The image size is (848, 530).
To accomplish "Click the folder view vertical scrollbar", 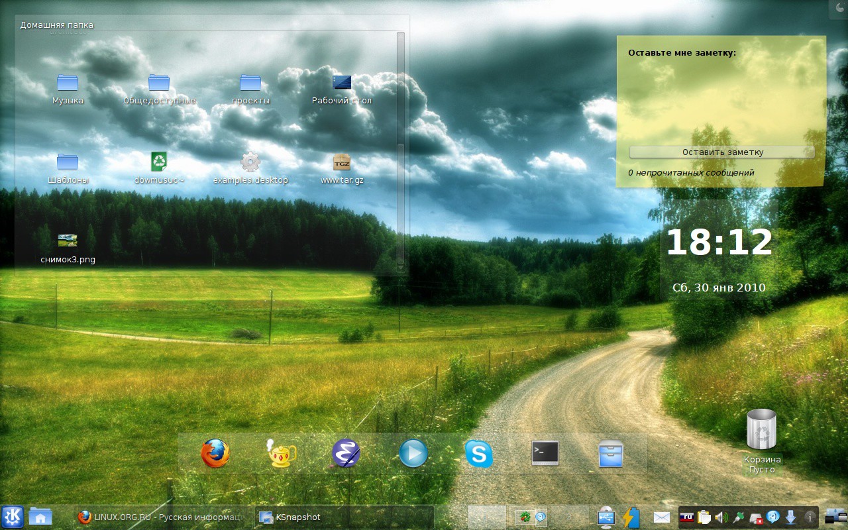I will (400, 150).
